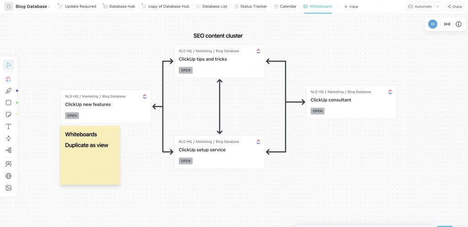Click ClickUp logo on tips and tricks card
This screenshot has width=468, height=227.
pyautogui.click(x=259, y=51)
